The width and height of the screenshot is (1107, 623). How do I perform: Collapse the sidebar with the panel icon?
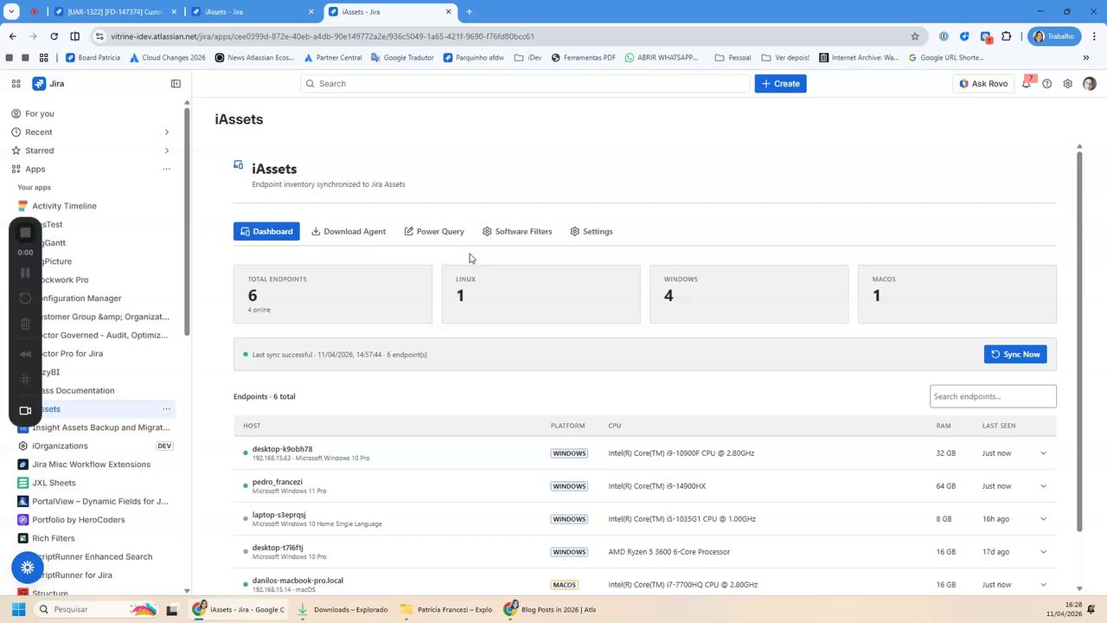coord(176,84)
